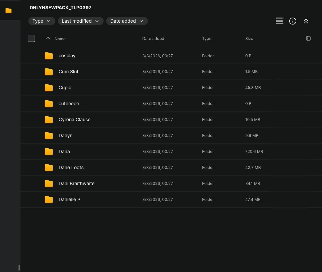This screenshot has width=322, height=272.
Task: Tick the select all checkbox
Action: coord(31,38)
